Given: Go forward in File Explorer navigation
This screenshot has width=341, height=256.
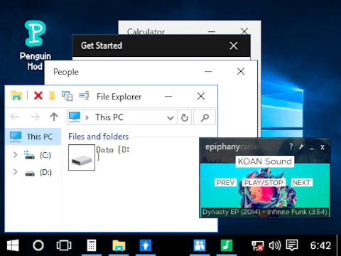Looking at the screenshot, I should 36,117.
